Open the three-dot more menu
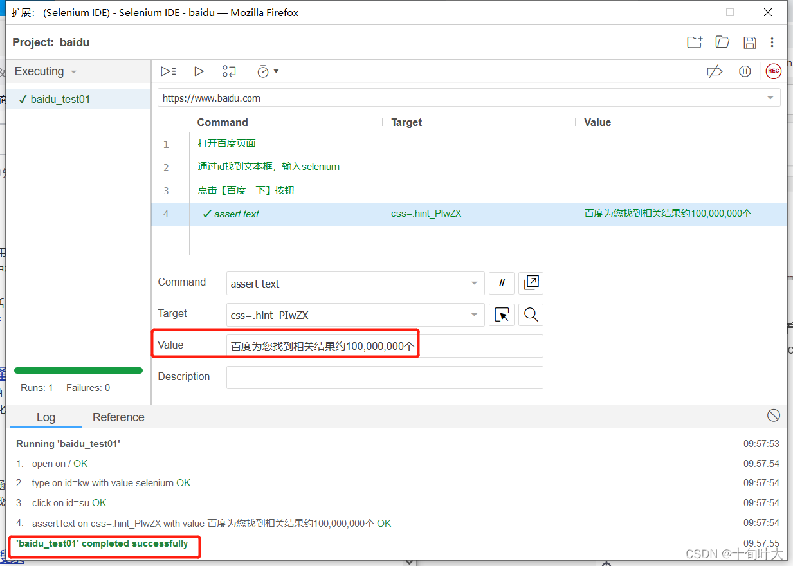This screenshot has width=793, height=566. 772,42
